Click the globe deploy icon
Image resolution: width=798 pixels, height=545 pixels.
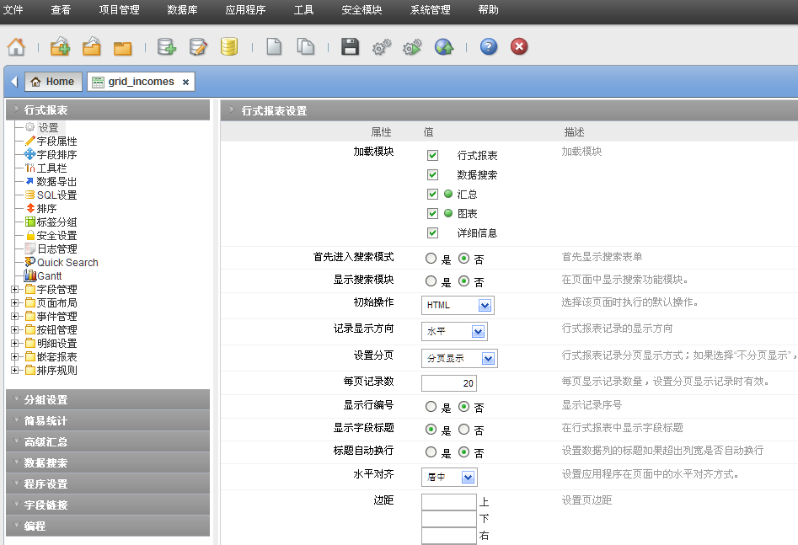(444, 47)
